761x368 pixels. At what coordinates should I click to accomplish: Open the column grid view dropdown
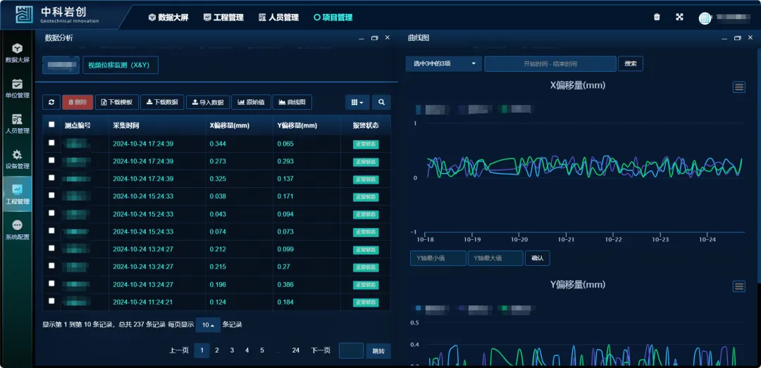point(357,102)
